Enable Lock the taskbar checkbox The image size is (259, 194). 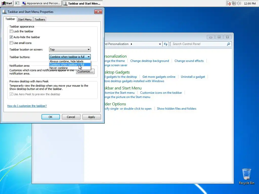pyautogui.click(x=11, y=31)
